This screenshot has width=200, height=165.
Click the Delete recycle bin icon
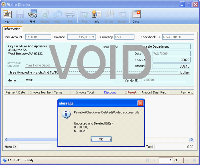pyautogui.click(x=45, y=14)
